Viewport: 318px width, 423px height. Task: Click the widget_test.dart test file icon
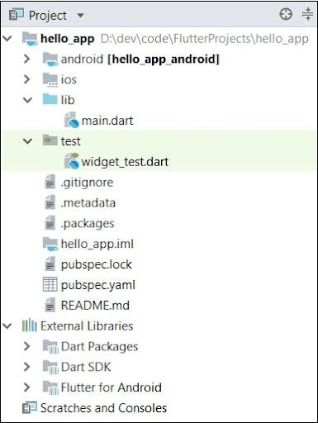[x=72, y=161]
